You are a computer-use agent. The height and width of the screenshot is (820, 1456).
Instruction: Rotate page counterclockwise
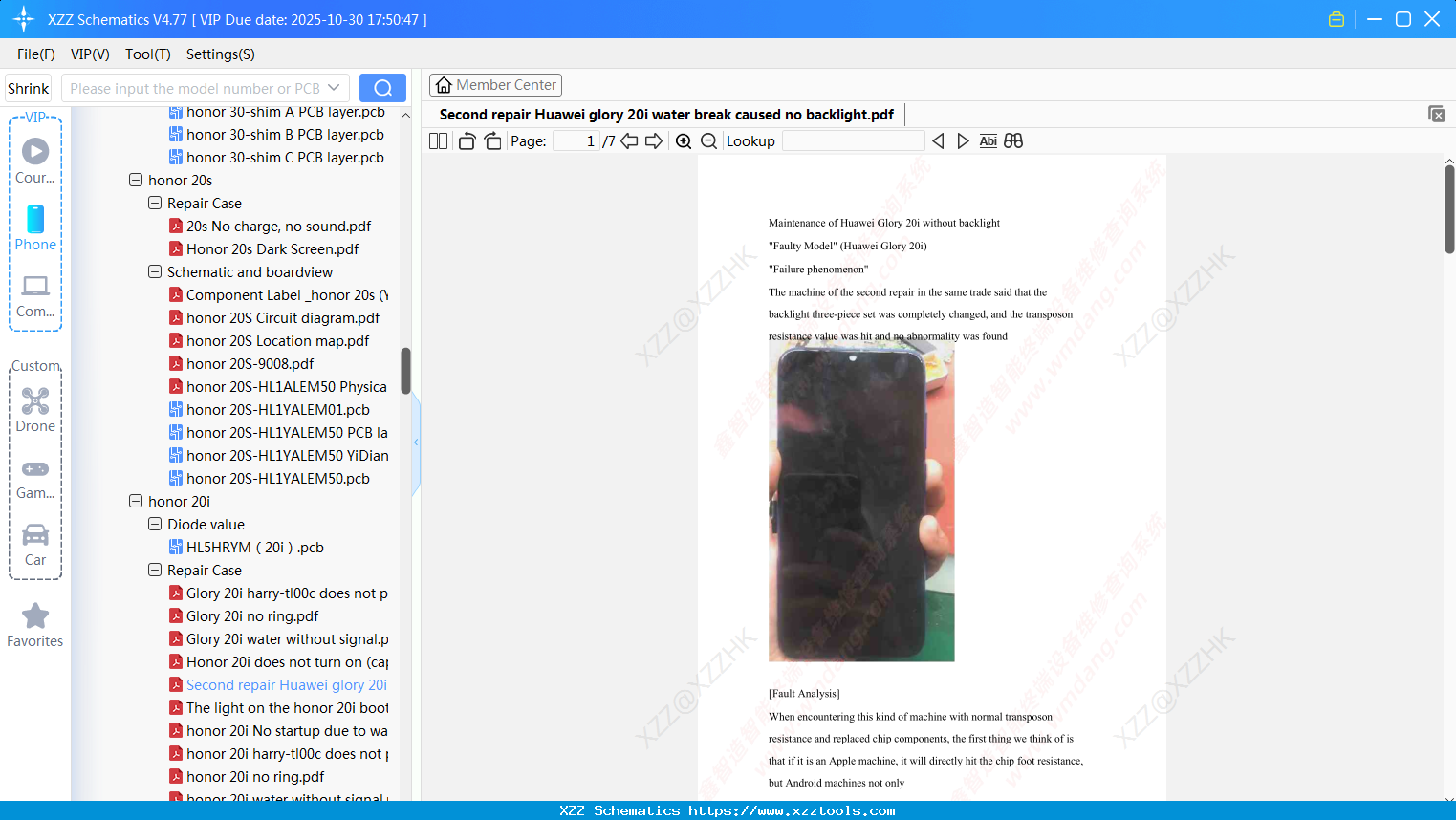[x=467, y=141]
